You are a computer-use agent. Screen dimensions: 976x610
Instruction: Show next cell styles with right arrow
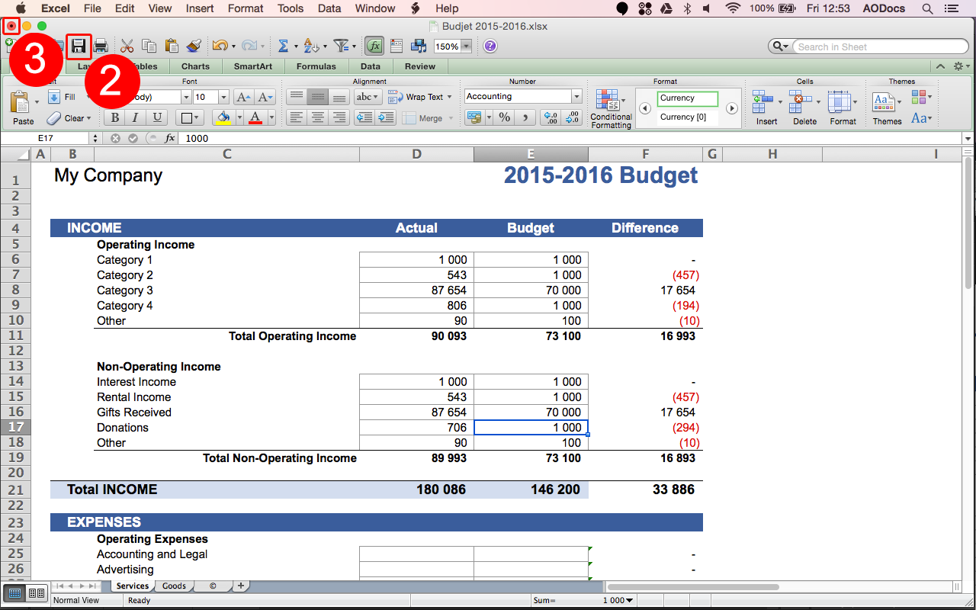point(732,108)
